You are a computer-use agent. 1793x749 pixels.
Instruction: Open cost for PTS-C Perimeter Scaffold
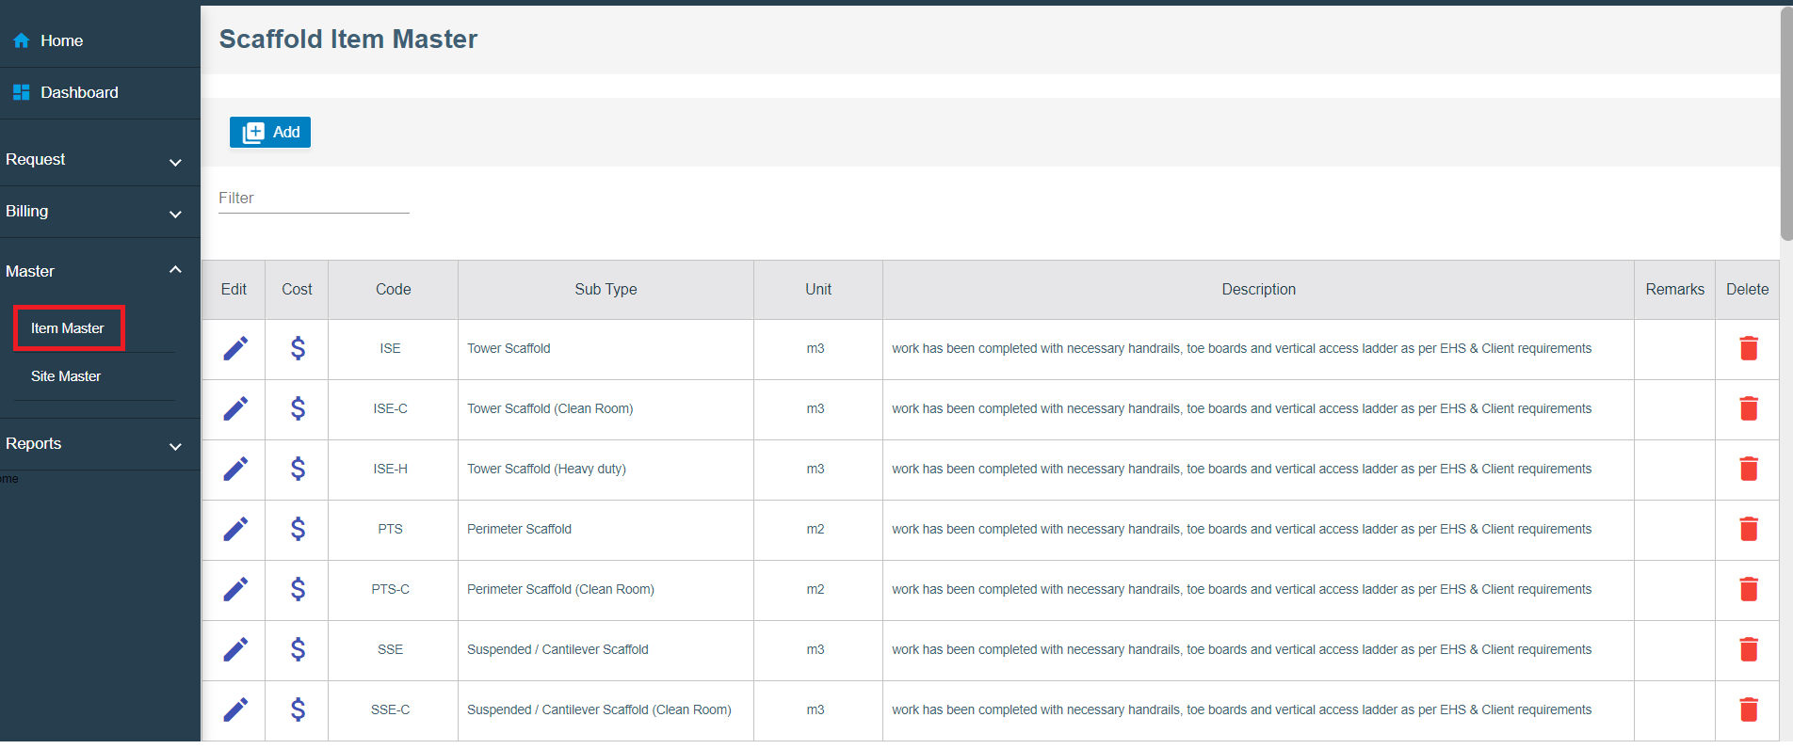point(298,589)
